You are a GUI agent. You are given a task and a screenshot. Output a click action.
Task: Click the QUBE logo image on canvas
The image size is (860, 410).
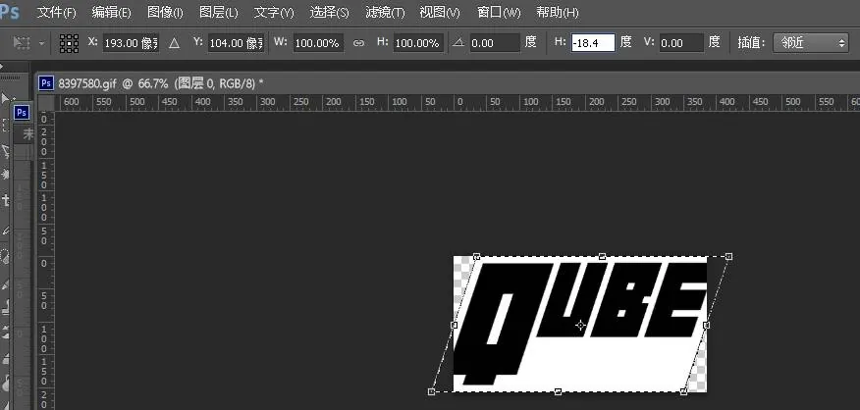580,324
